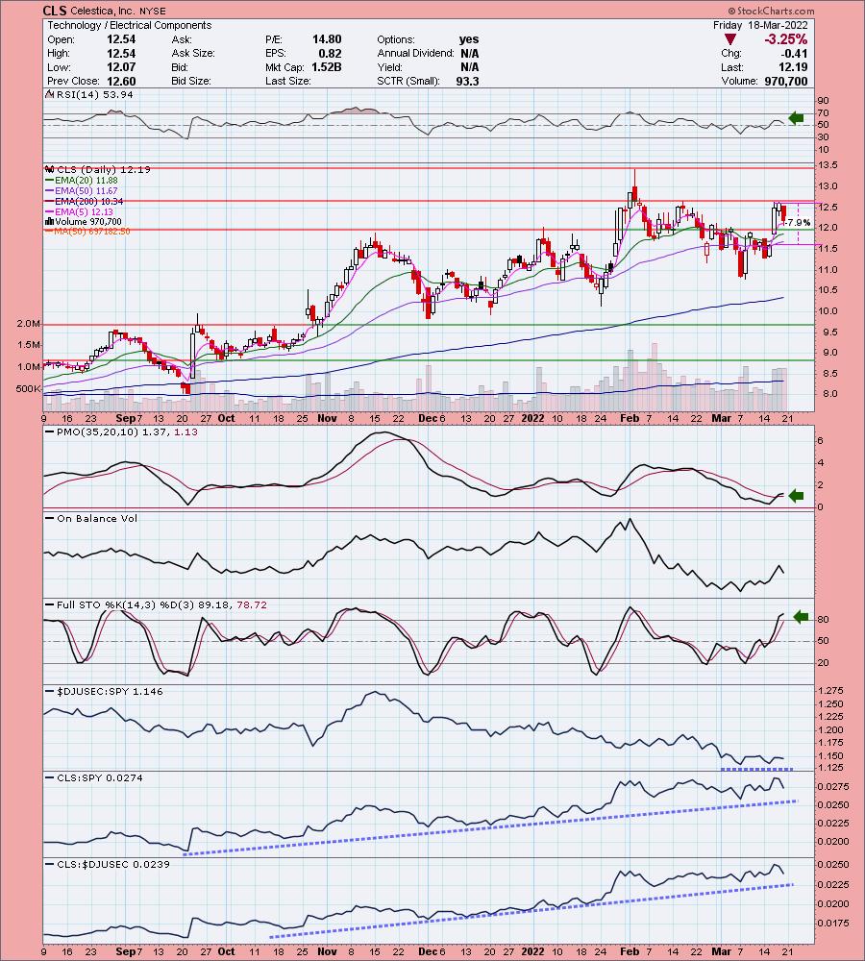Click the 'CLS (Daily) 12.19' legend label

coord(98,169)
